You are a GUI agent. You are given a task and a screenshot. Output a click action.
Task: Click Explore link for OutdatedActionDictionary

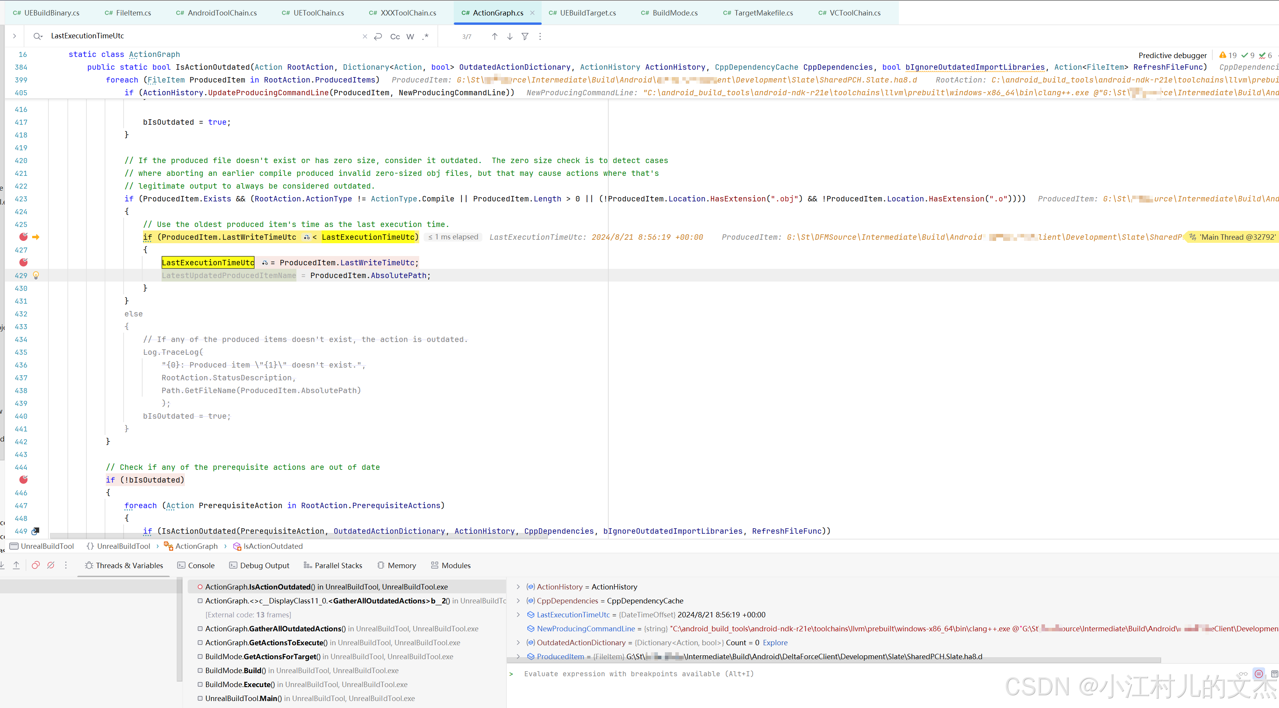pyautogui.click(x=775, y=643)
